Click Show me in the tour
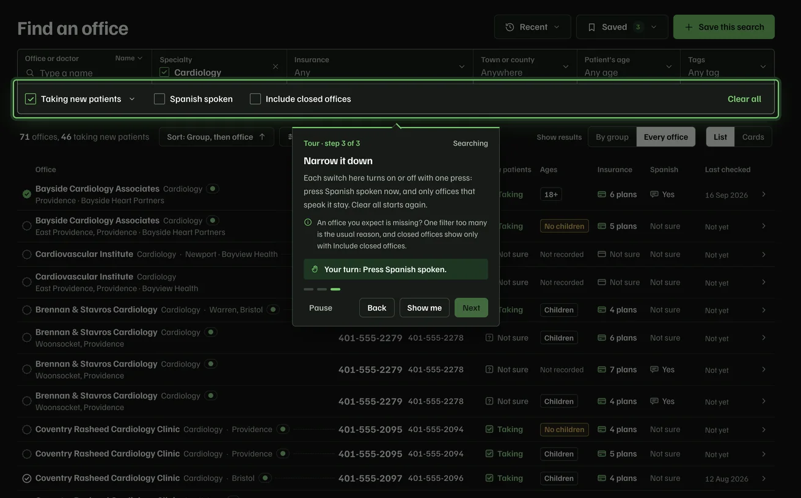Viewport: 801px width, 498px height. click(x=425, y=308)
